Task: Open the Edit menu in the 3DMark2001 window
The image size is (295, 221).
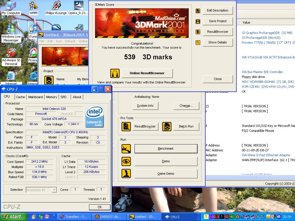Action: point(50,41)
